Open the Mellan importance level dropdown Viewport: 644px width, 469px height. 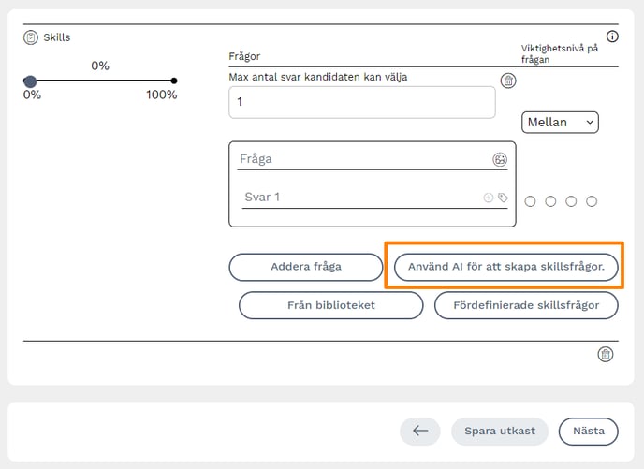tap(560, 122)
